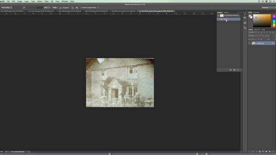
Task: Open the layer Kind filter dropdown
Action: [254, 32]
